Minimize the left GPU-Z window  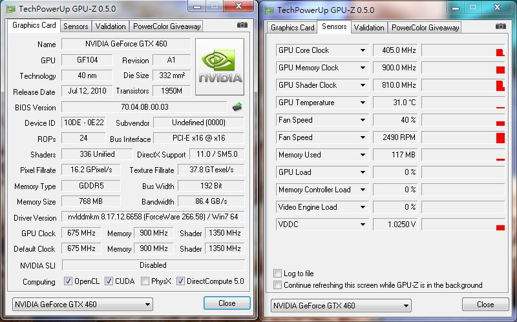(x=197, y=6)
